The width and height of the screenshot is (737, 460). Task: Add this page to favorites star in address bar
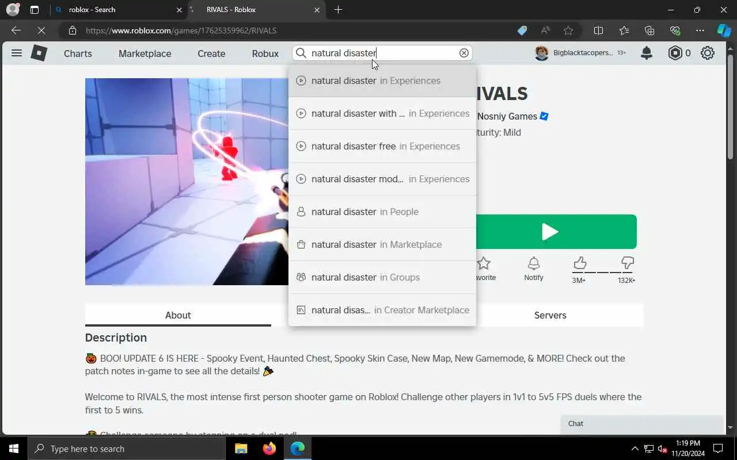(568, 30)
